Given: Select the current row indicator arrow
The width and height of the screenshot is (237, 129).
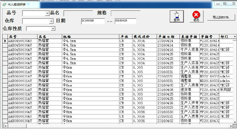Looking at the screenshot, I should [x=5, y=41].
